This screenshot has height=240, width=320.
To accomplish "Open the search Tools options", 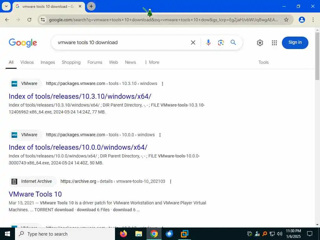I will click(263, 62).
